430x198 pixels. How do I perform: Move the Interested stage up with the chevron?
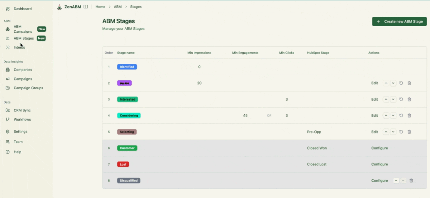386,99
